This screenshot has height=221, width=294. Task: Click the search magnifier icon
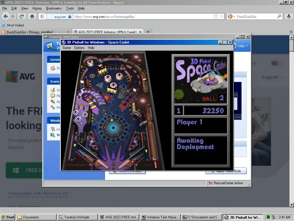[x=279, y=16]
